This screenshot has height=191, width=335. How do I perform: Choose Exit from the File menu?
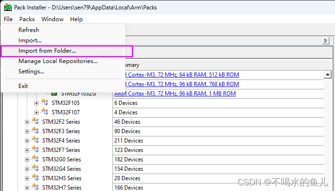pos(23,86)
